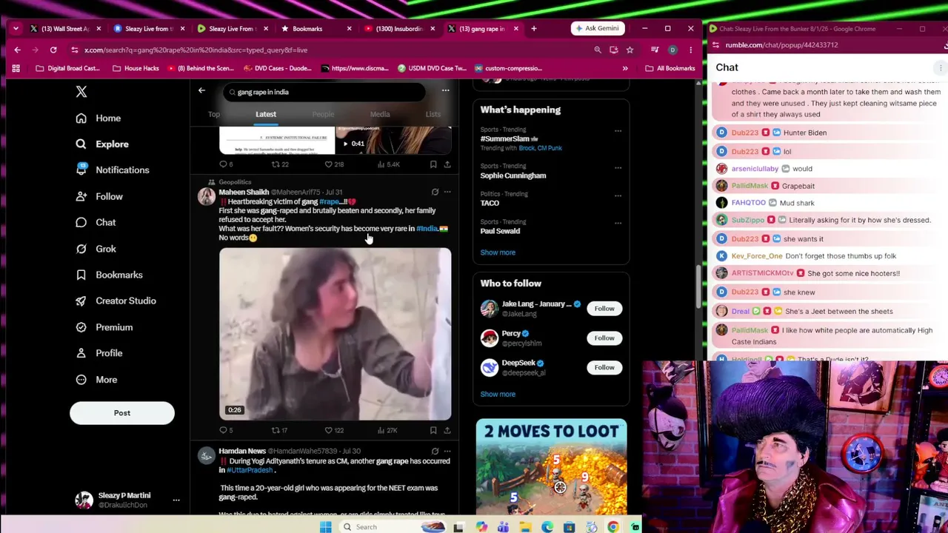Open search options three-dot menu
948x533 pixels.
446,91
